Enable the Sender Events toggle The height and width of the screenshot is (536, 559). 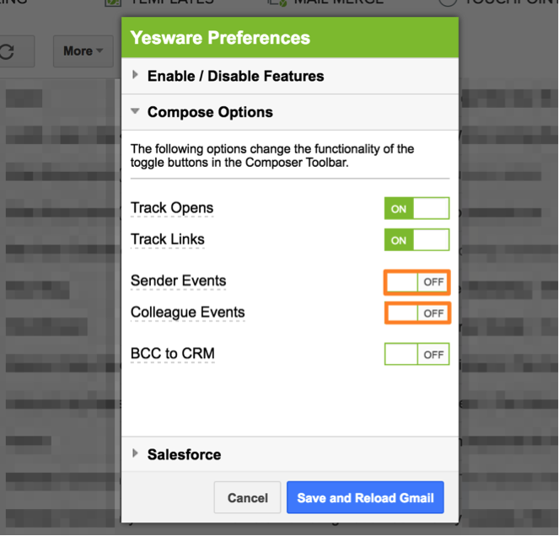(x=417, y=282)
